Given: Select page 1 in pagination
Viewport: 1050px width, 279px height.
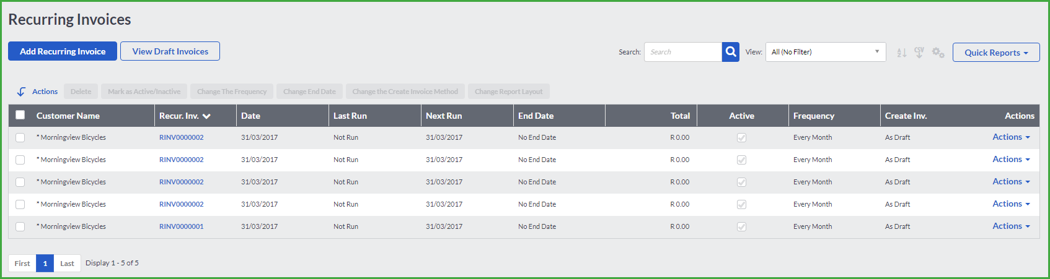Looking at the screenshot, I should (45, 264).
